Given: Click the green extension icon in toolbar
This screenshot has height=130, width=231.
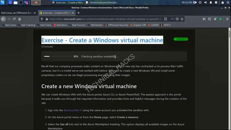Looking at the screenshot, I should coord(221,19).
